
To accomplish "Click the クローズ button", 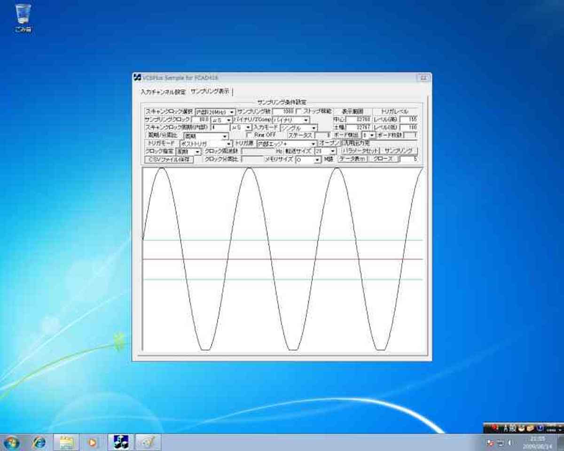I will pyautogui.click(x=384, y=159).
